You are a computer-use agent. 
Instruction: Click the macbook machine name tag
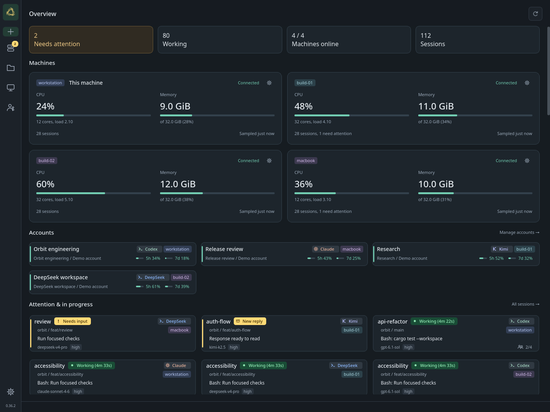306,161
